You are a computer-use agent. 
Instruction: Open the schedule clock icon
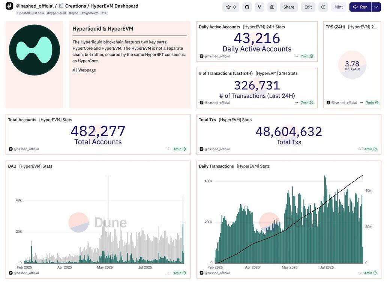coord(323,7)
